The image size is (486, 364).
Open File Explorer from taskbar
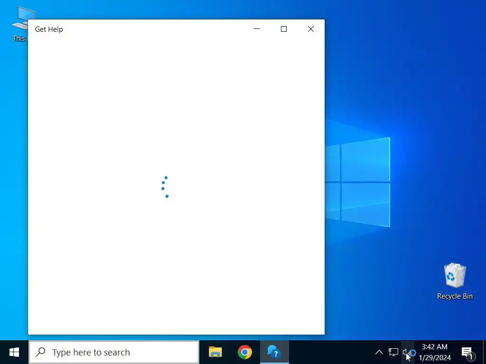[x=215, y=352]
